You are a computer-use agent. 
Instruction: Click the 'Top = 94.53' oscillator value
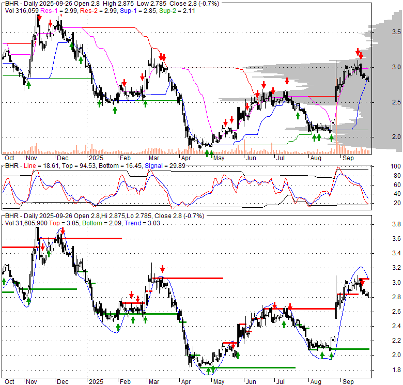pyautogui.click(x=79, y=166)
